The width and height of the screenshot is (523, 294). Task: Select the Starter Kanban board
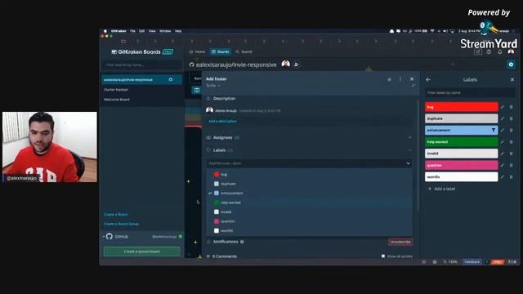pos(116,90)
